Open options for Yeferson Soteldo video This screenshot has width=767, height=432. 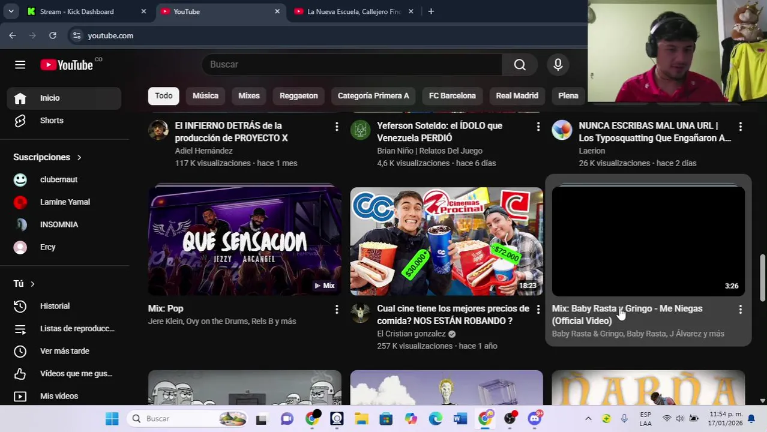click(538, 127)
